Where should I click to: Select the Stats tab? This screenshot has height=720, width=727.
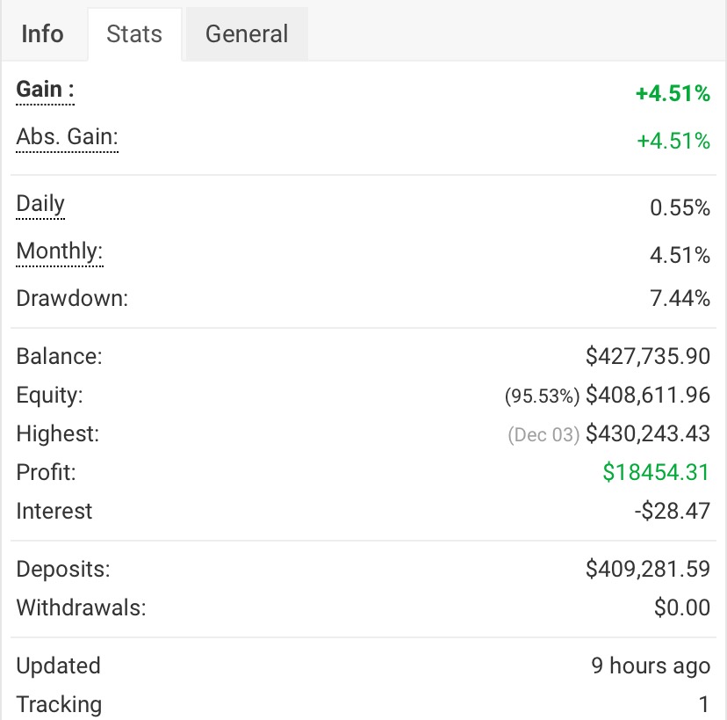(x=134, y=34)
